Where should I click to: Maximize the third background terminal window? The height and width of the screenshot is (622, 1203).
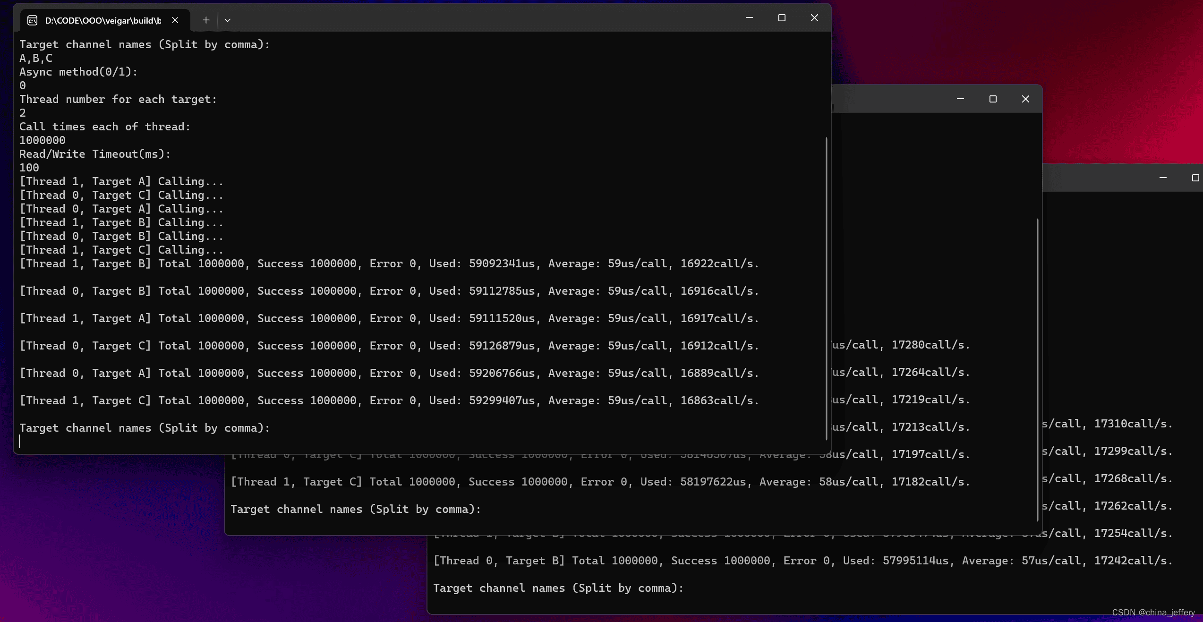pos(1195,178)
